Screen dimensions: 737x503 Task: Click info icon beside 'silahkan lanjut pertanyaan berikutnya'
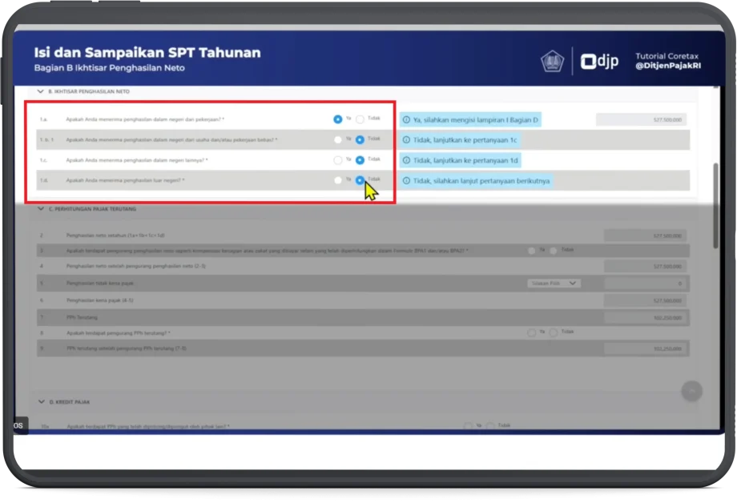pos(406,182)
